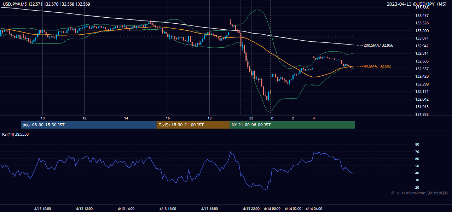Click the 4/14 04:00 time axis label

[x=314, y=208]
